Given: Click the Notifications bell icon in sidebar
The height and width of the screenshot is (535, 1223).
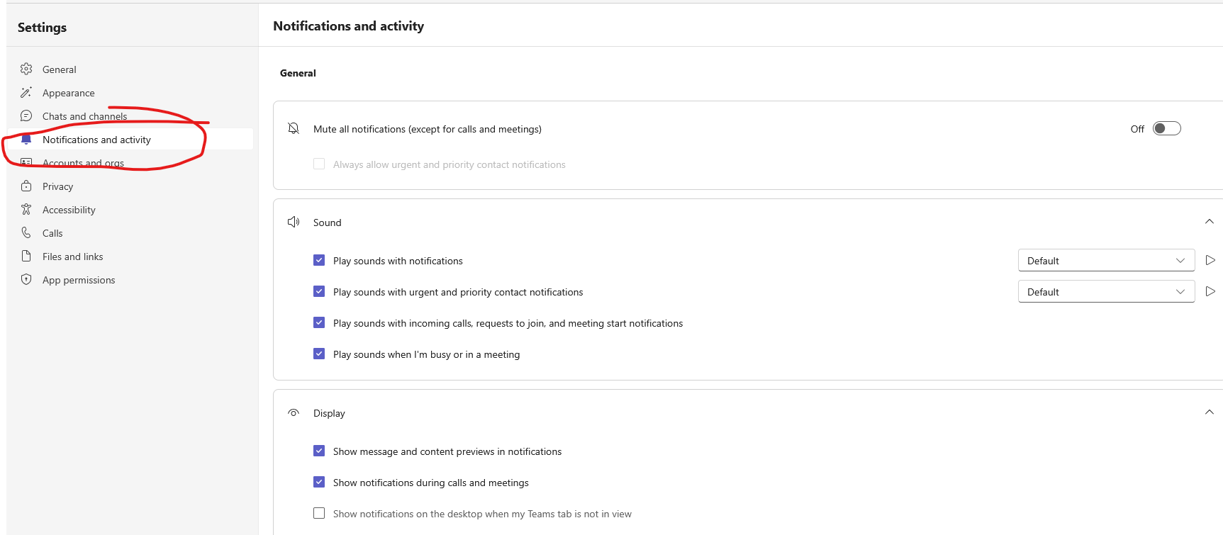Looking at the screenshot, I should (x=26, y=139).
